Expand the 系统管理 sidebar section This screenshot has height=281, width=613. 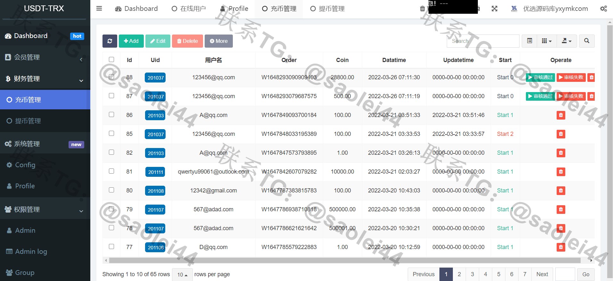pyautogui.click(x=45, y=144)
